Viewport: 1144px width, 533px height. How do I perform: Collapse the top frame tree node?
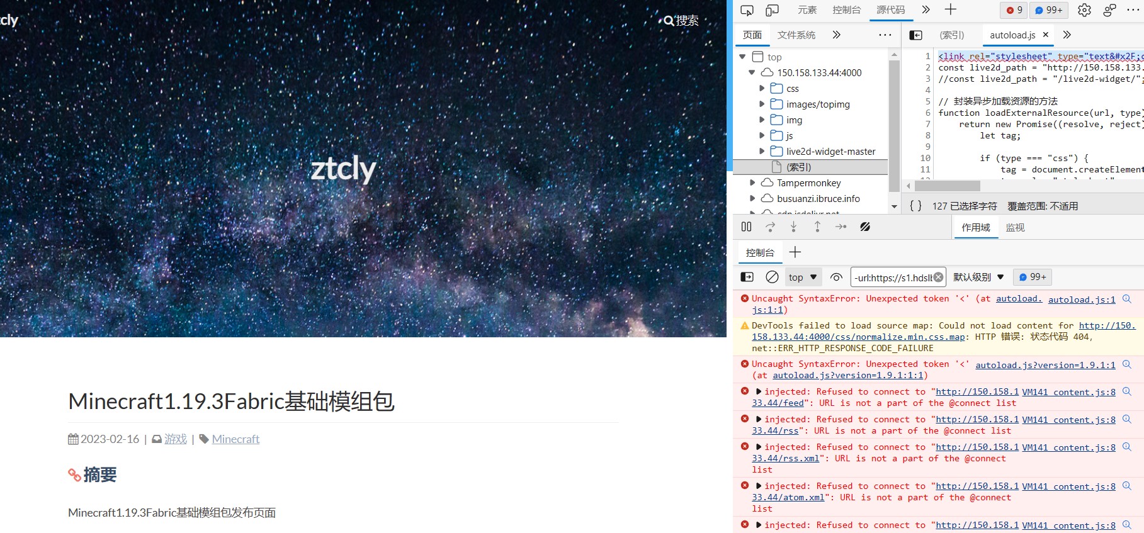(x=743, y=57)
